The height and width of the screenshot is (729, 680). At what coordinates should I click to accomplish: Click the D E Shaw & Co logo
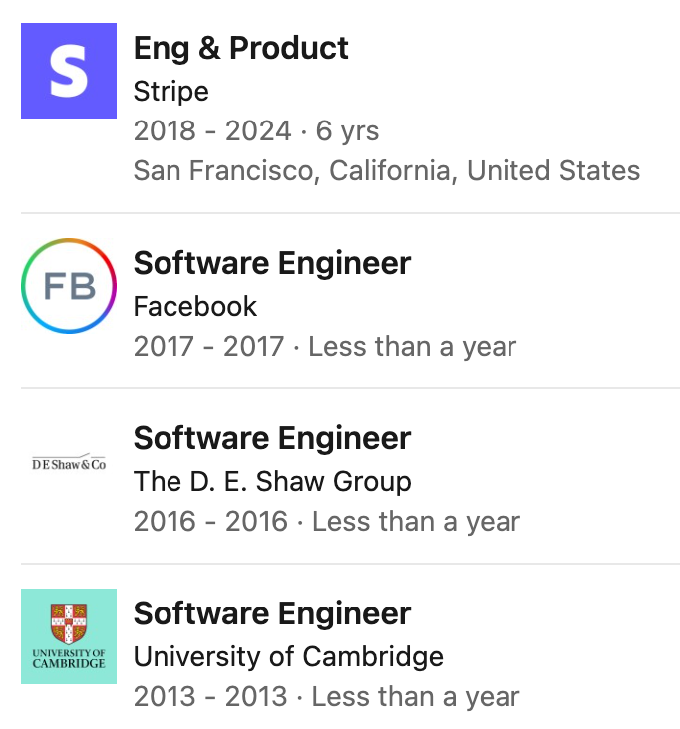(69, 463)
